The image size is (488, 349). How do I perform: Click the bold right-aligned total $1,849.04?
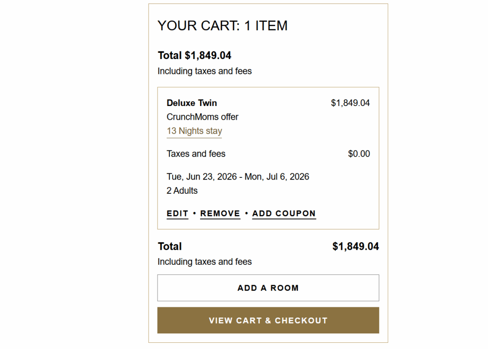coord(355,247)
